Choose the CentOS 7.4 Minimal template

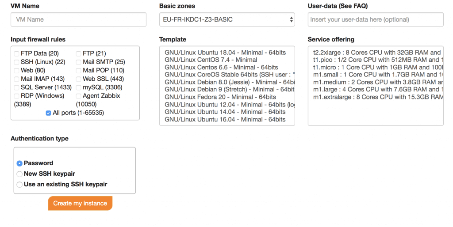[x=211, y=60]
